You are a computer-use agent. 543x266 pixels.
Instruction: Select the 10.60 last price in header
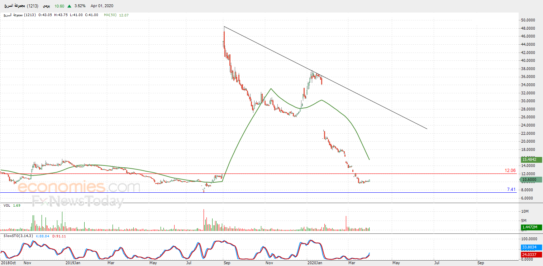click(x=59, y=6)
